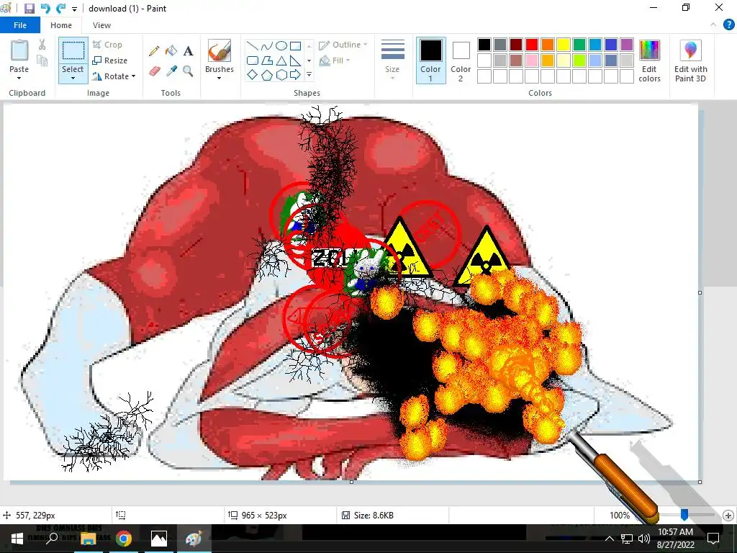Click the Cut scissors icon

click(42, 45)
